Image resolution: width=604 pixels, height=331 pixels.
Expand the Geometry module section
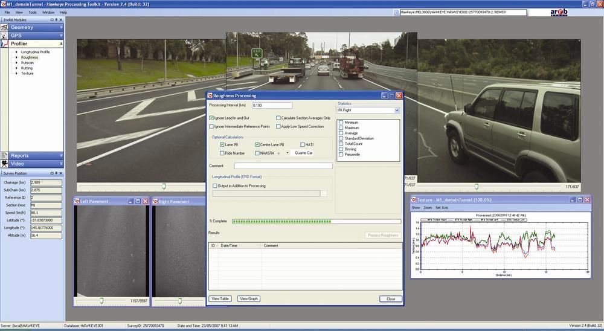coord(61,27)
